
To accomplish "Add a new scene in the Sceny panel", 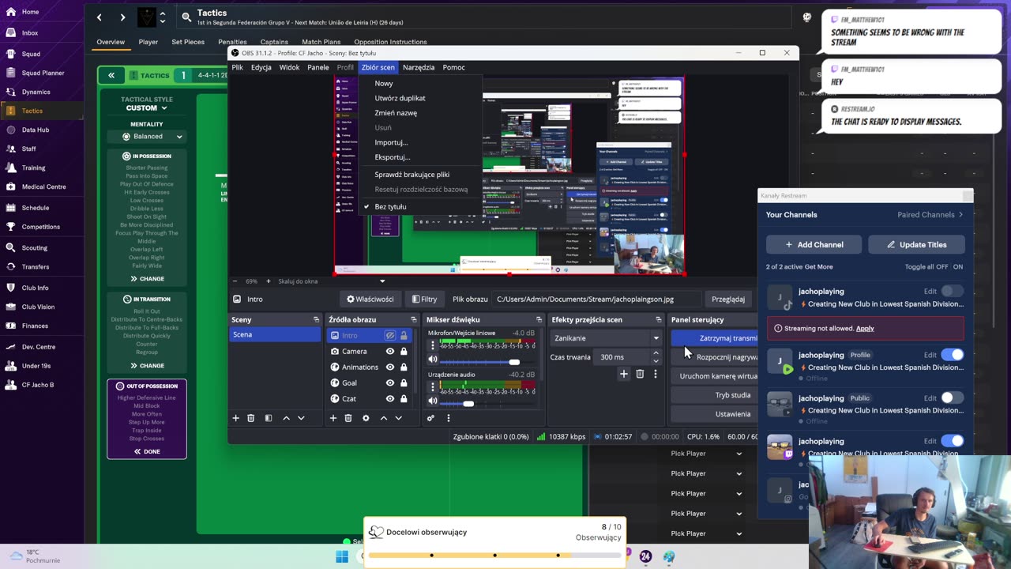I will pos(235,418).
